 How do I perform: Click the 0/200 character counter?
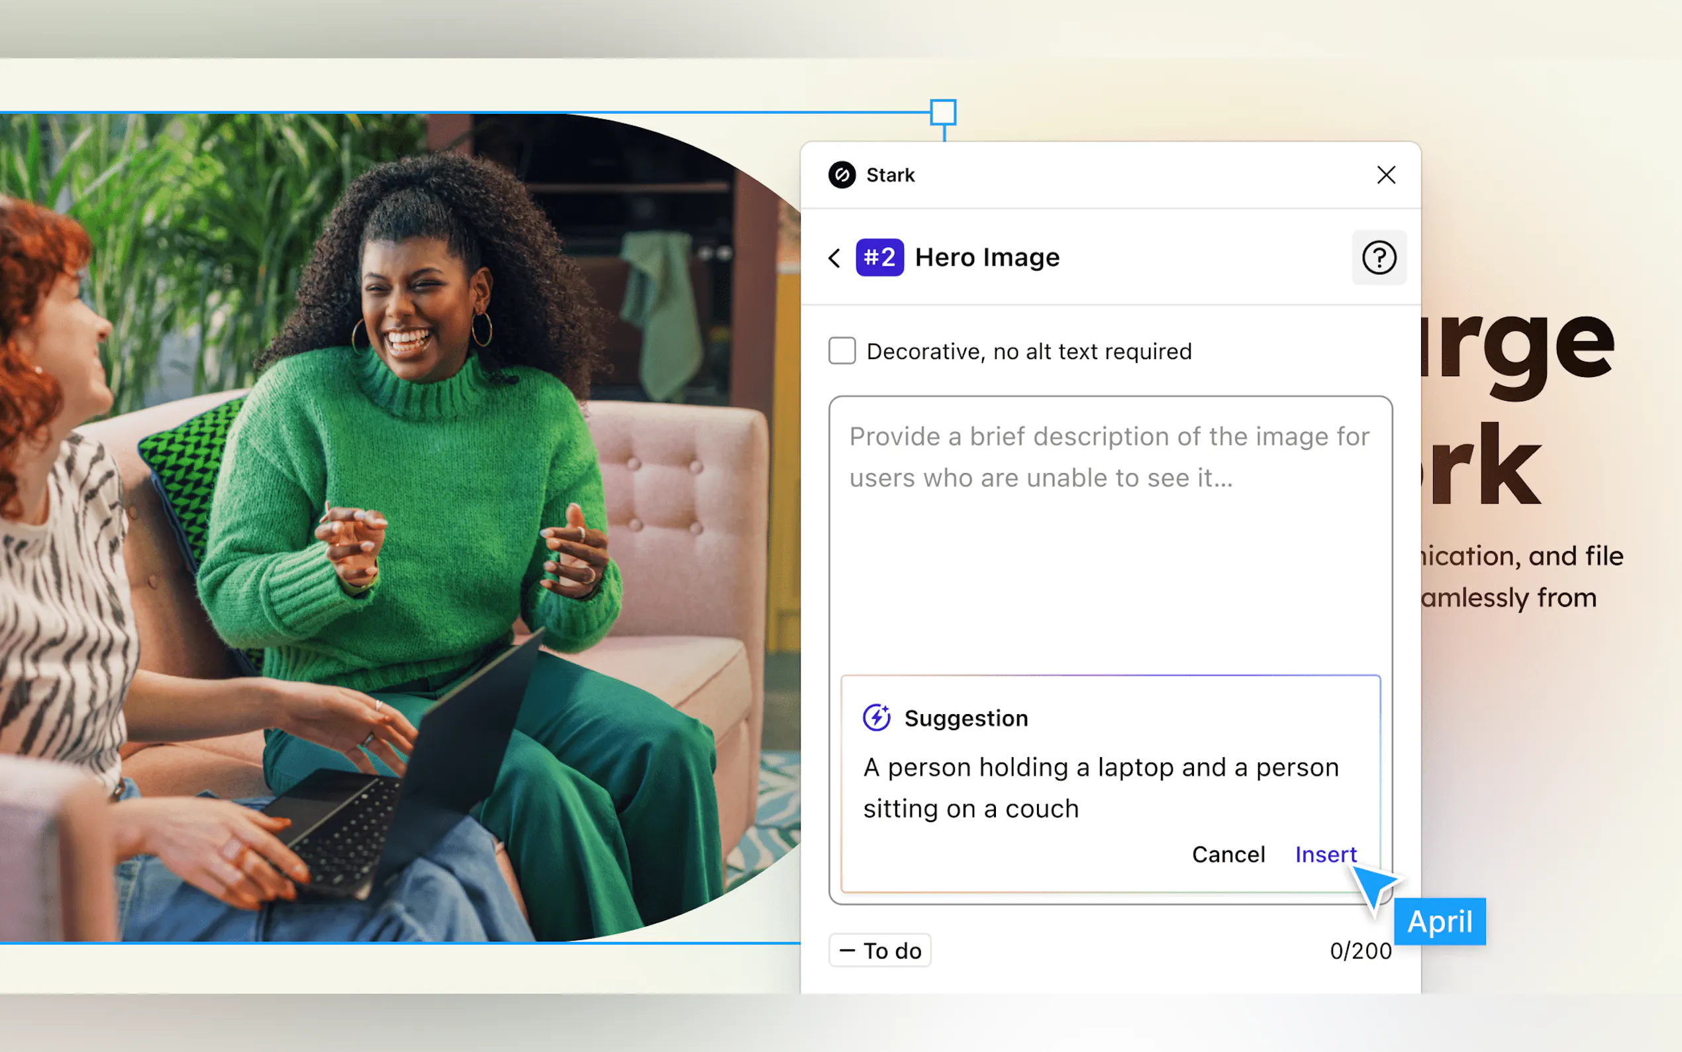tap(1360, 951)
